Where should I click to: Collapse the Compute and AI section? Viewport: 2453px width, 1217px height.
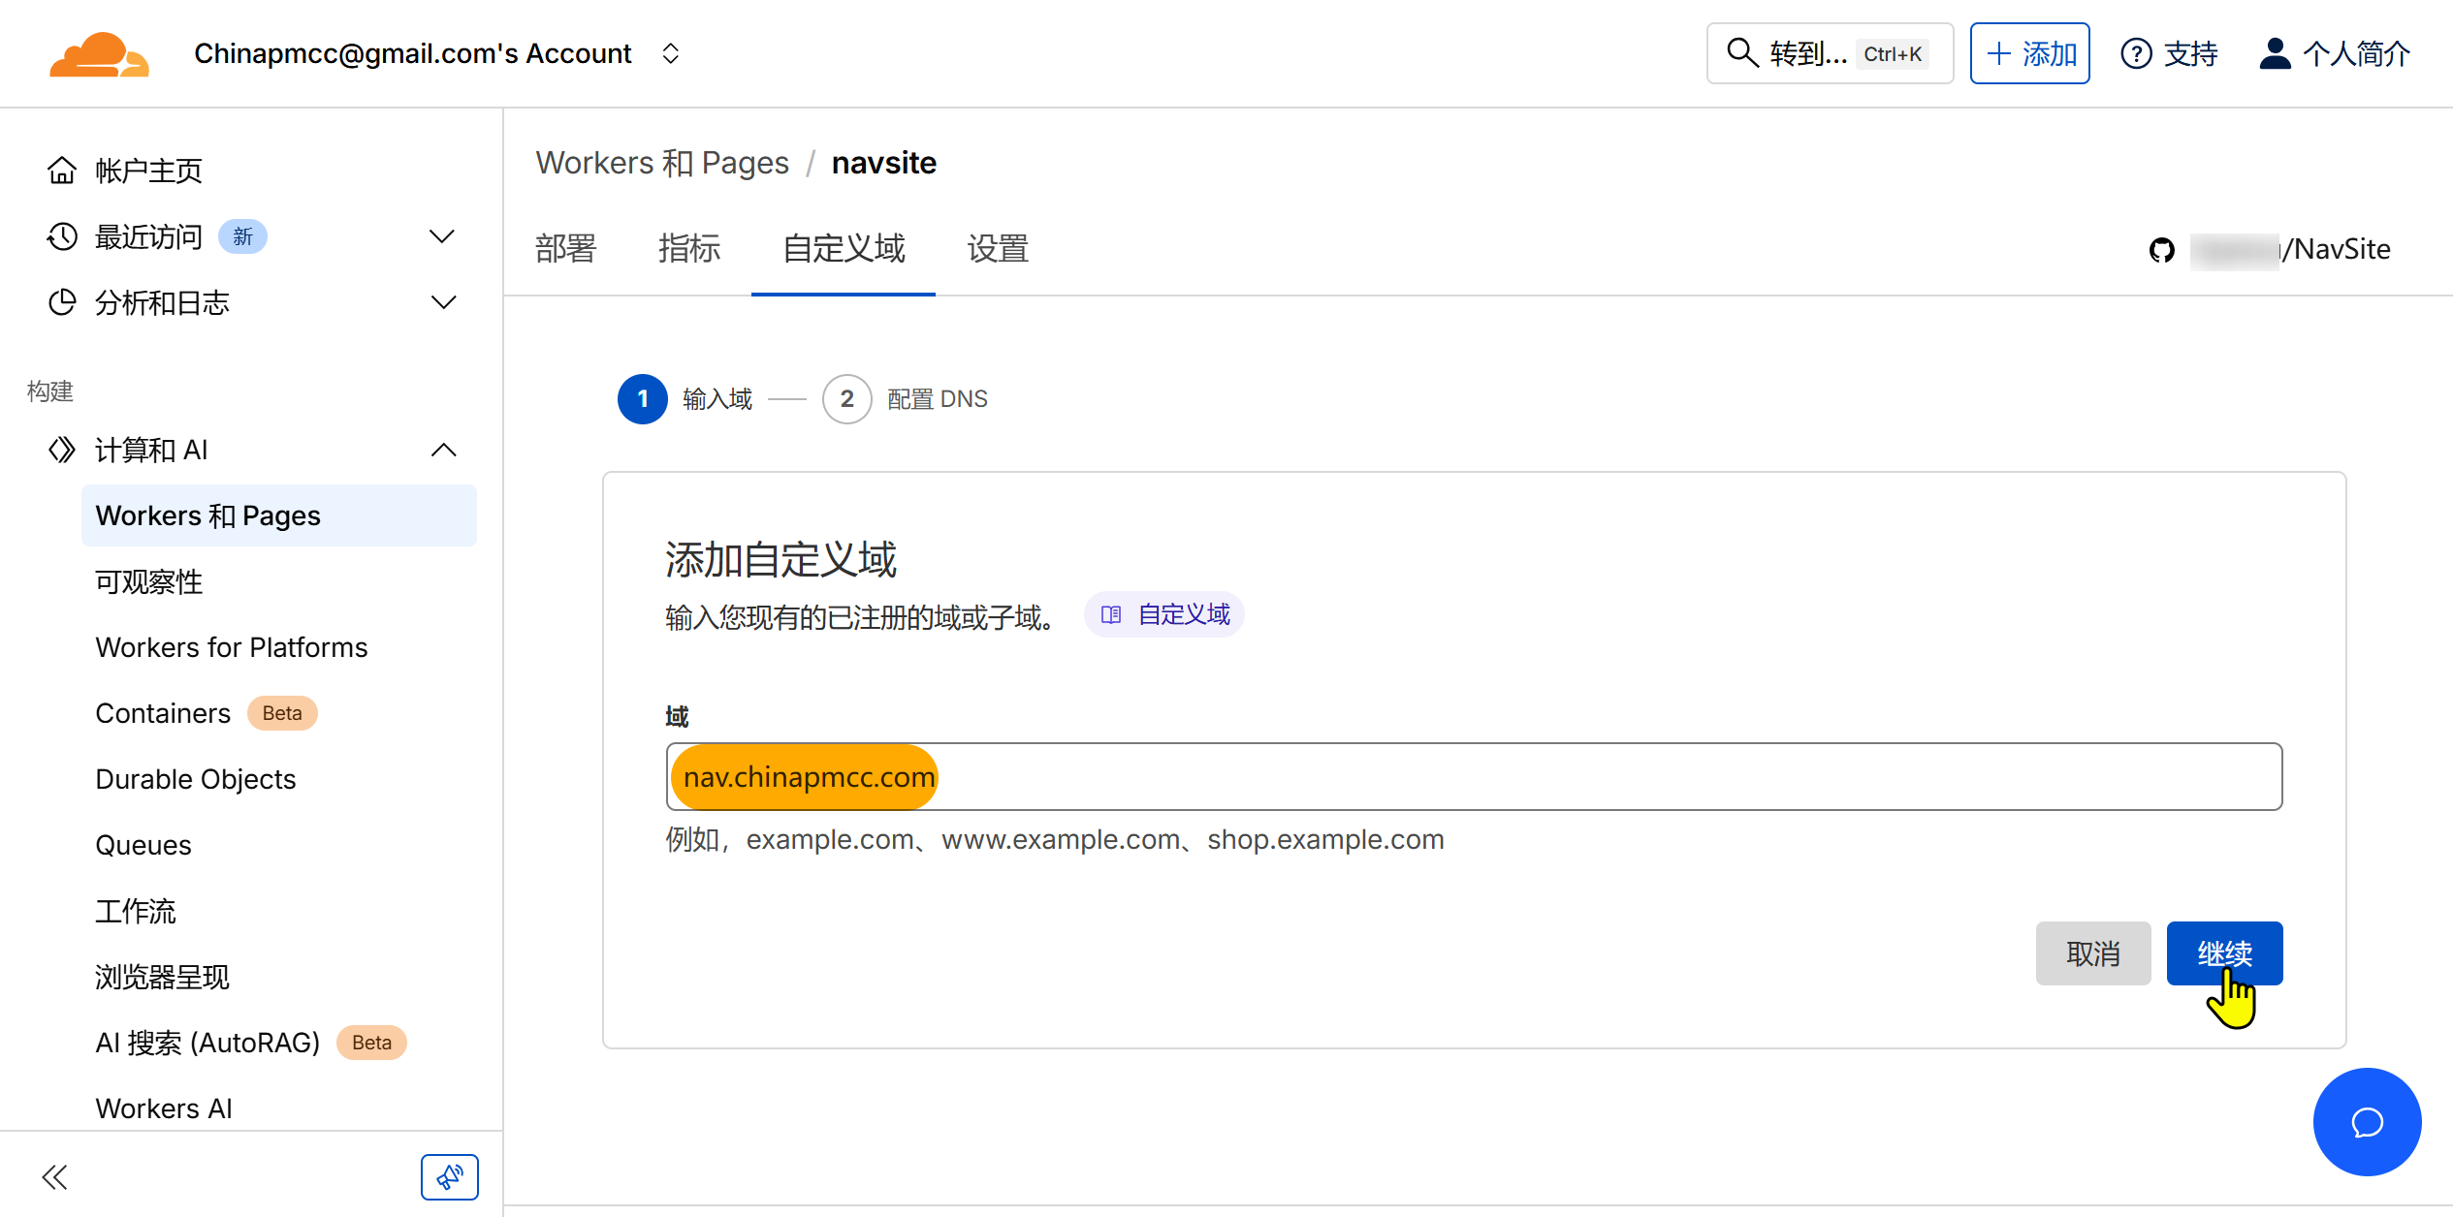442,450
